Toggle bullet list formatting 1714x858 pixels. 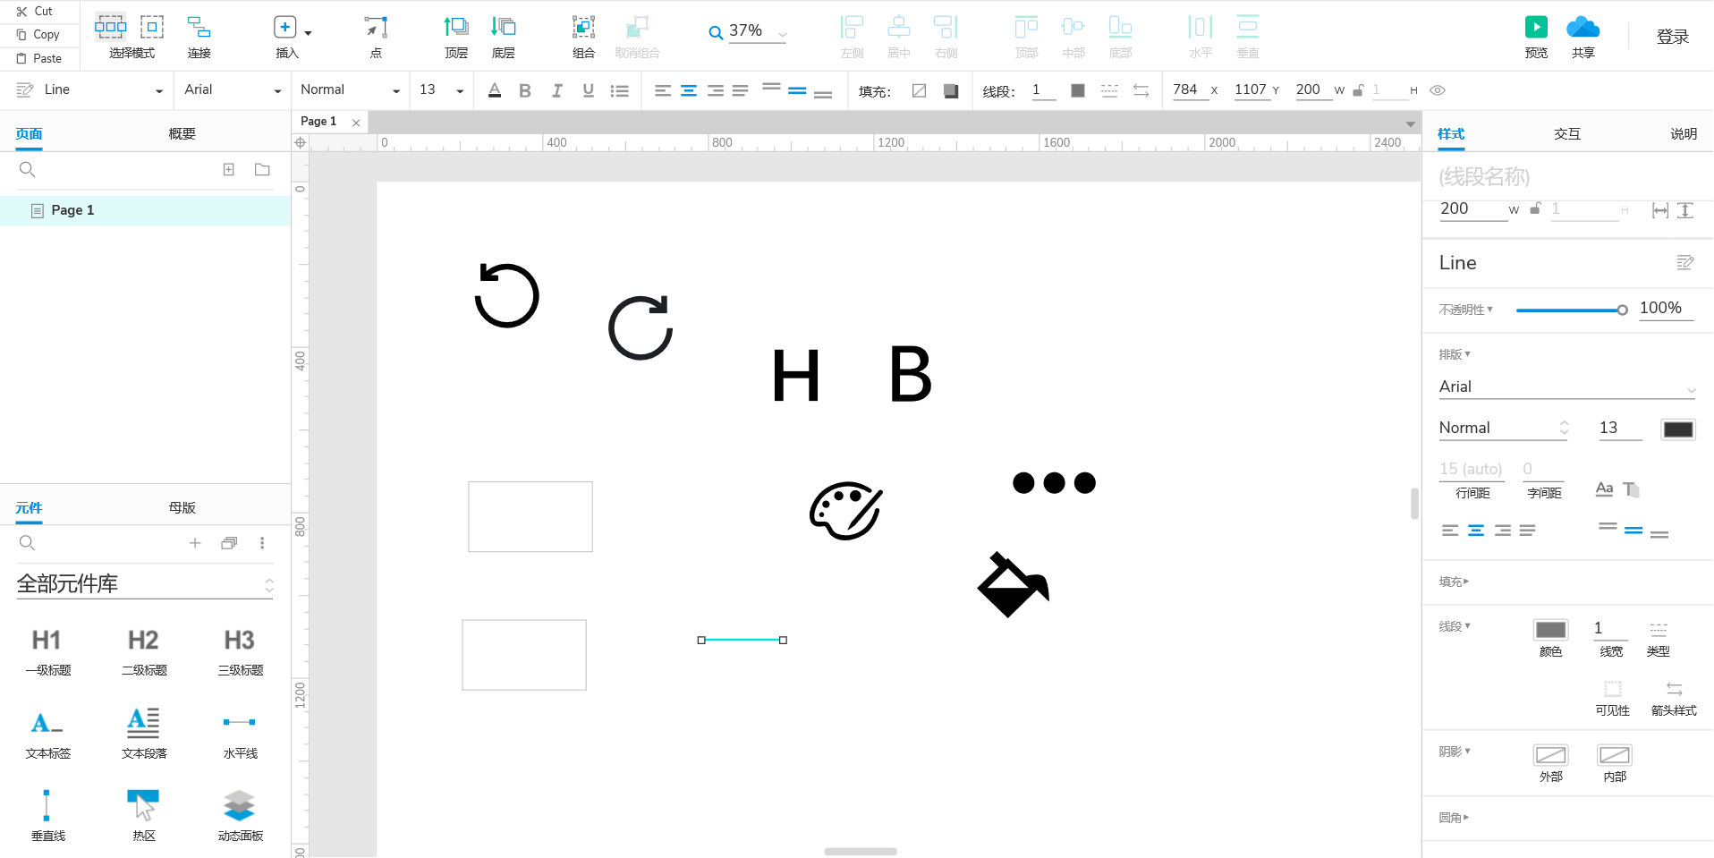(x=619, y=90)
